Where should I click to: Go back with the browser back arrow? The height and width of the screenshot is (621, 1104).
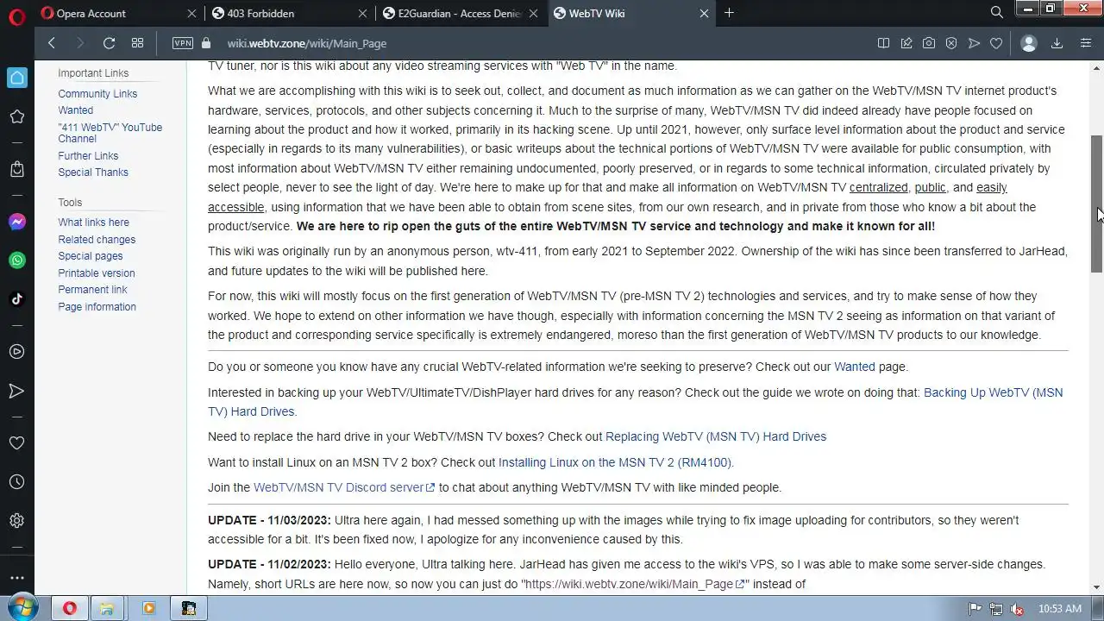pyautogui.click(x=52, y=43)
